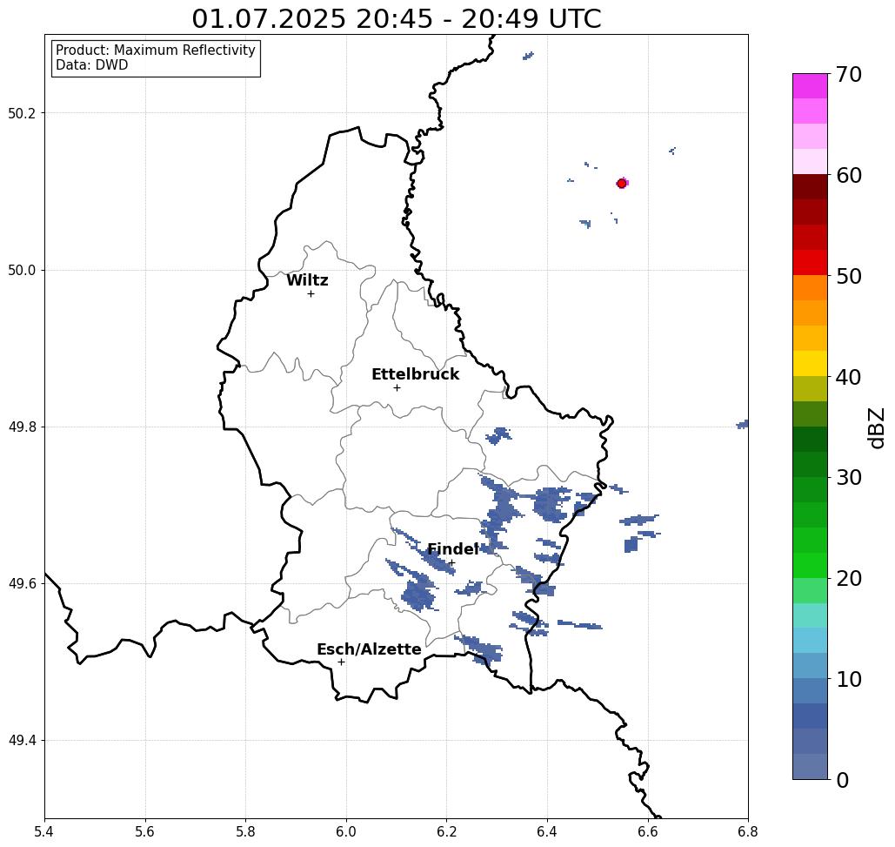The image size is (895, 847).
Task: Select the Esch/Alzette station label
Action: point(369,649)
